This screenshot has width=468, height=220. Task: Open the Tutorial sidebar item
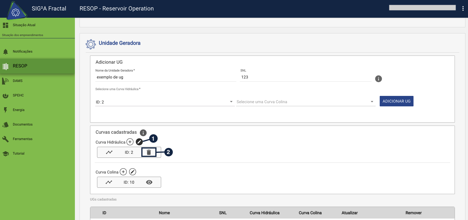[x=18, y=153]
